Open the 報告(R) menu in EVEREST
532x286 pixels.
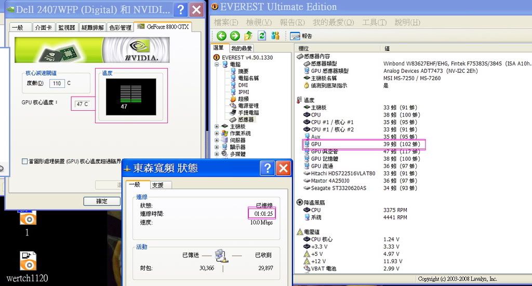(x=292, y=22)
